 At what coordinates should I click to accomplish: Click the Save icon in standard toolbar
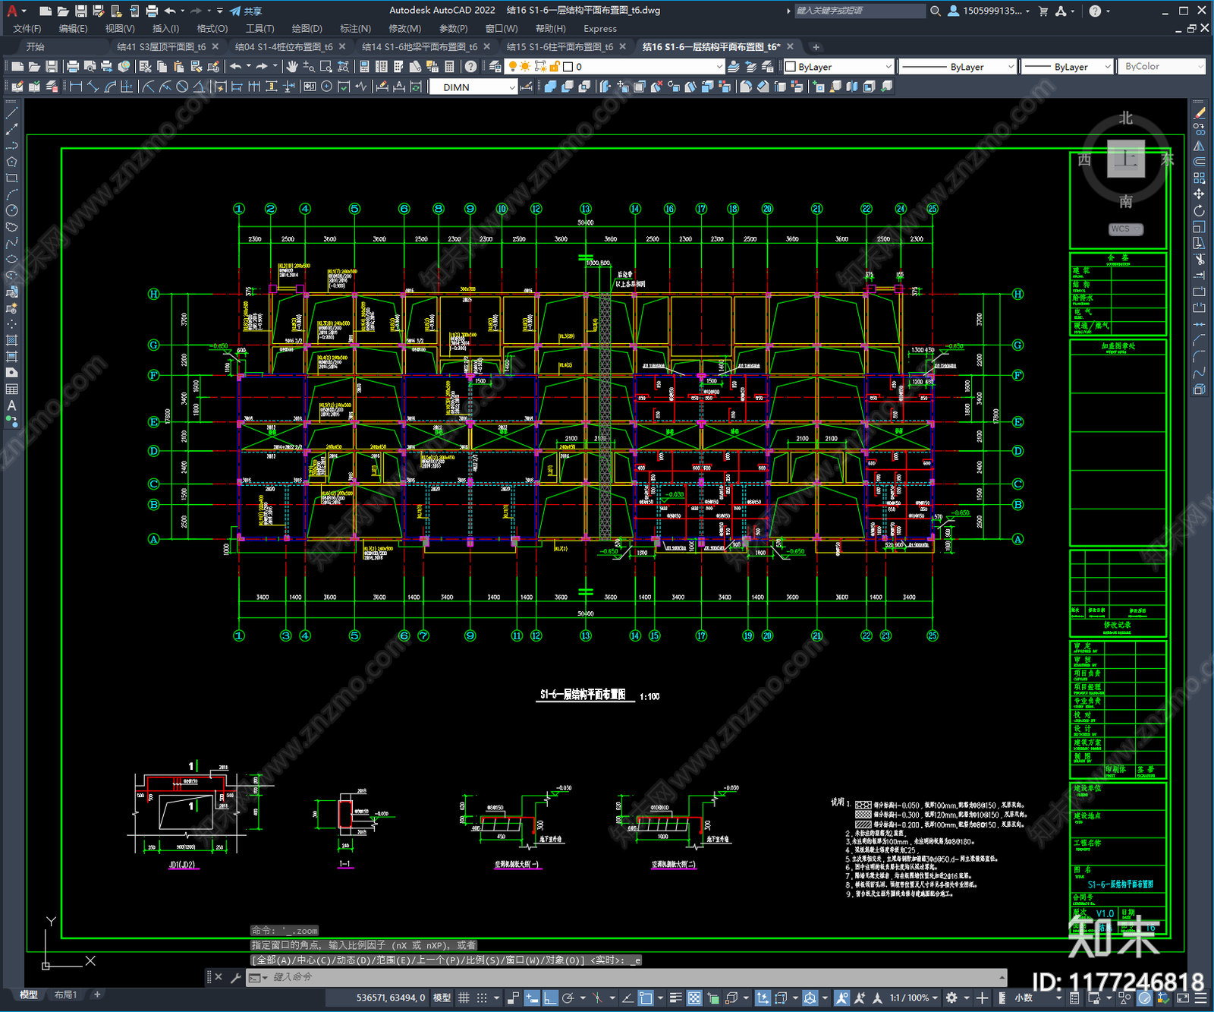point(52,67)
